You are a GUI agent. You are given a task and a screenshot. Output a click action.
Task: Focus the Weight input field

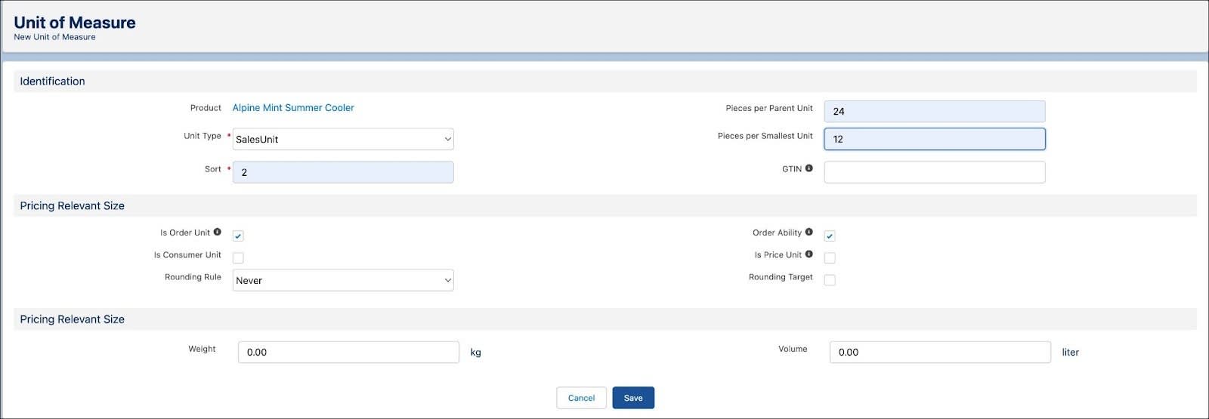(348, 352)
